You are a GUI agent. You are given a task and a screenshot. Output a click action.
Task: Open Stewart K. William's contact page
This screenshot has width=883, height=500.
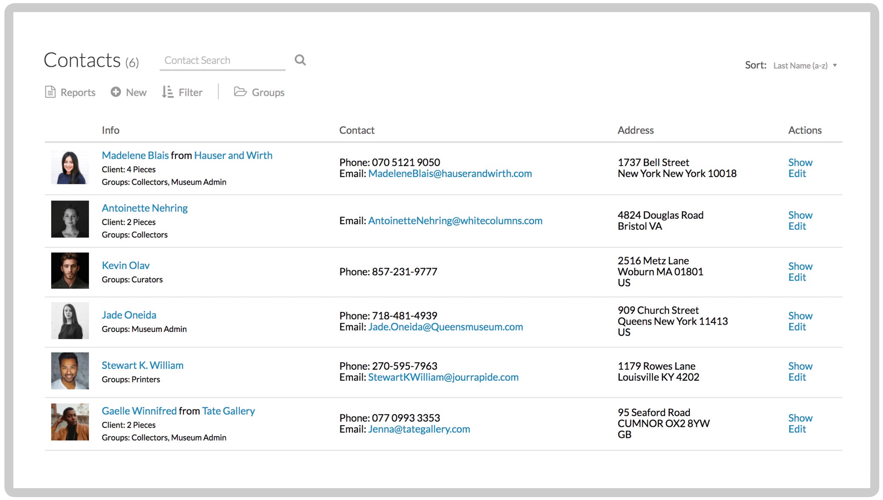142,365
